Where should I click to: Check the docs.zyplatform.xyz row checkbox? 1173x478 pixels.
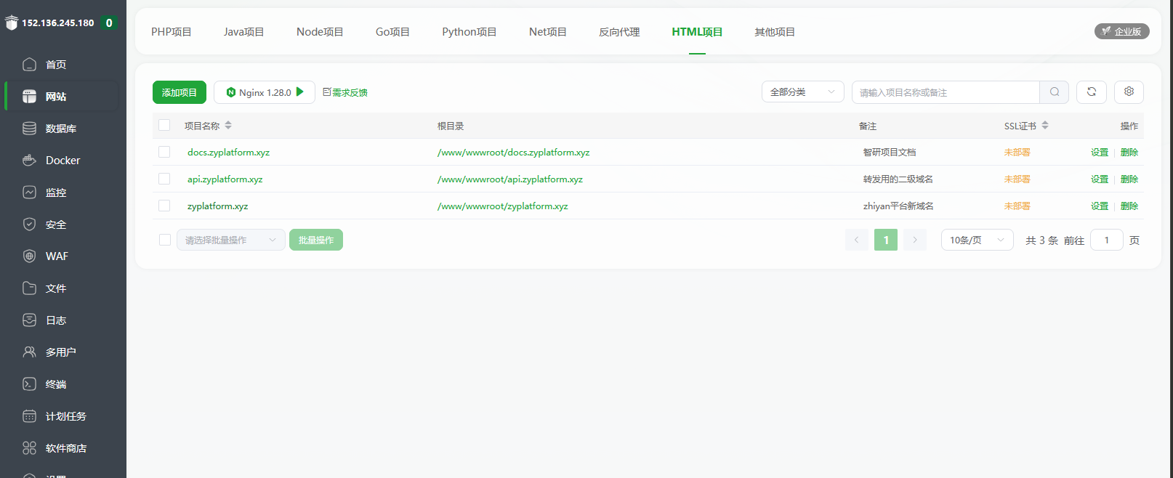(164, 153)
